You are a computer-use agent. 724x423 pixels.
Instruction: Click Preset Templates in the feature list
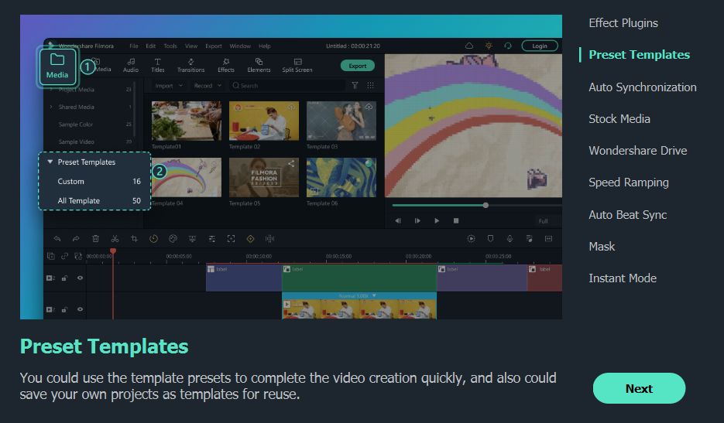639,55
